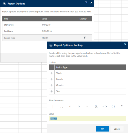Image resolution: width=128 pixels, height=133 pixels.
Task: Insert the pipe OR filter operator
Action: coord(53,107)
